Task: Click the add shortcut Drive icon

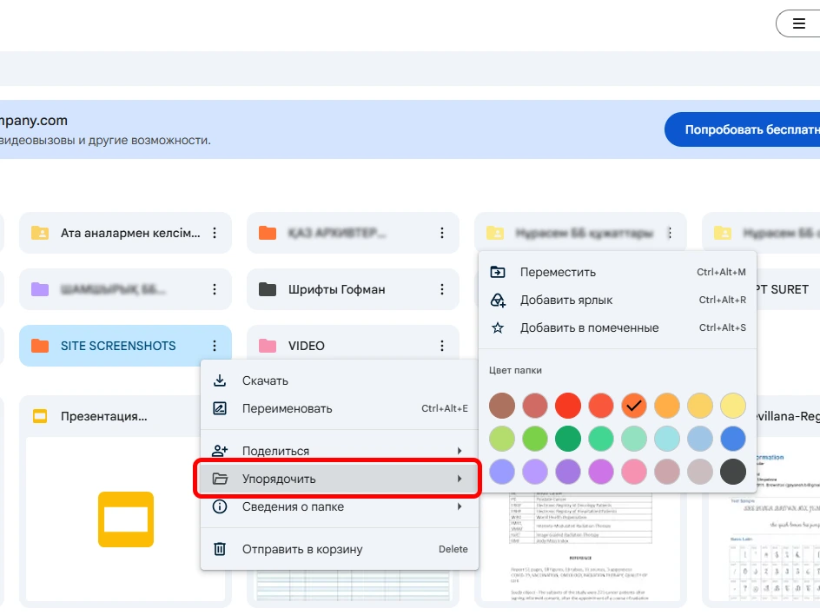Action: tap(498, 301)
